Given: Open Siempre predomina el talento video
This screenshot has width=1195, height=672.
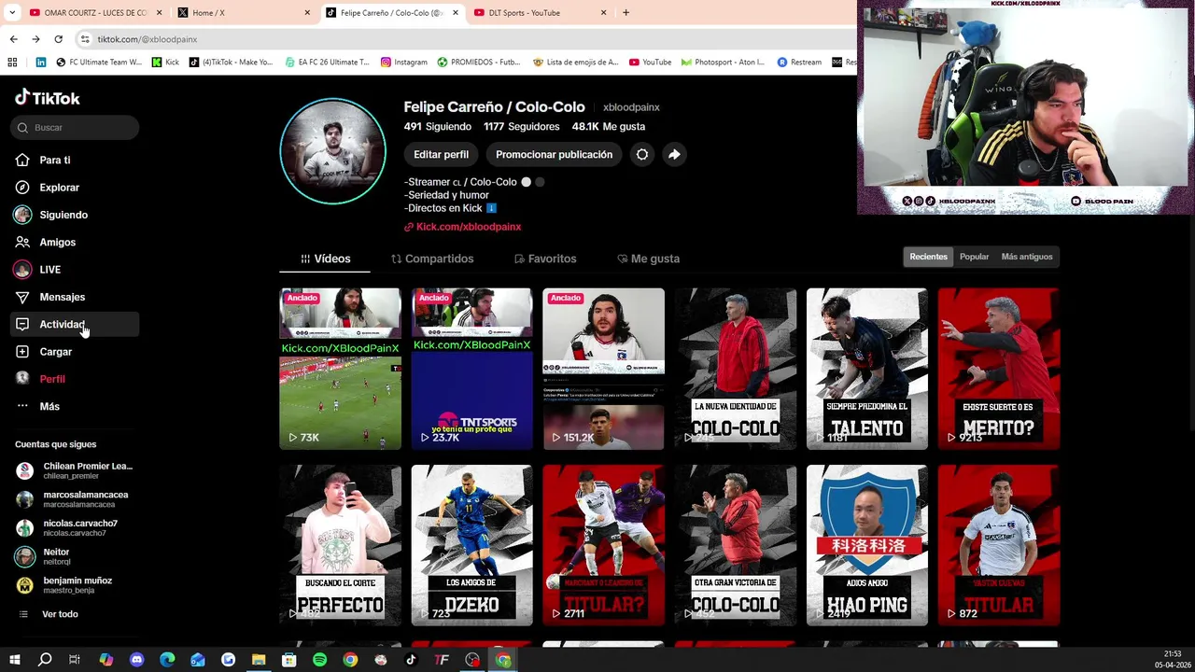Looking at the screenshot, I should (867, 369).
